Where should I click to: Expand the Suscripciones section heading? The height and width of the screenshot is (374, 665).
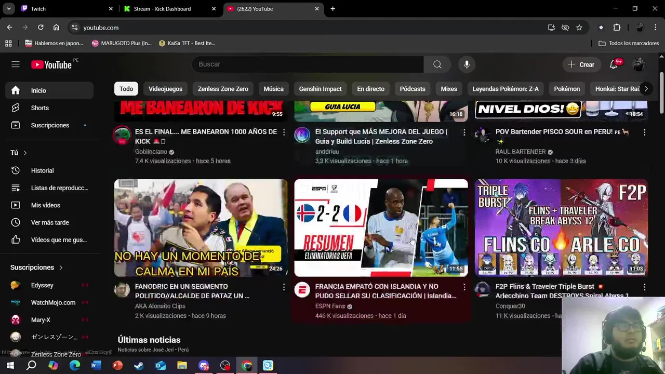[x=36, y=268]
